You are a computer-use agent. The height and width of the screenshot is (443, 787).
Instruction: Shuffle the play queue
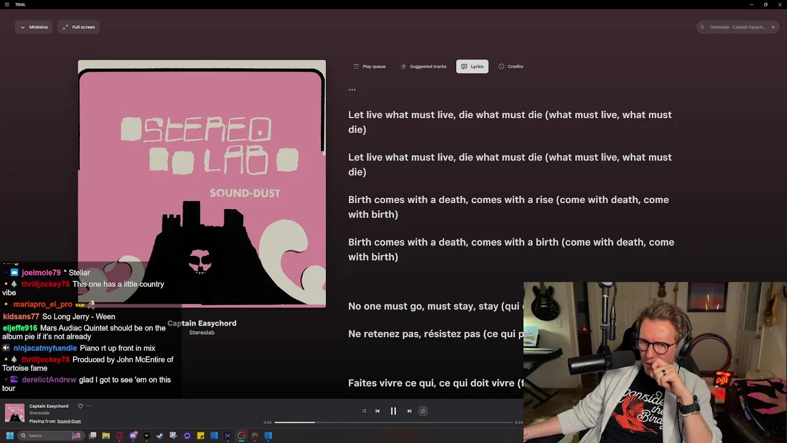pyautogui.click(x=364, y=411)
